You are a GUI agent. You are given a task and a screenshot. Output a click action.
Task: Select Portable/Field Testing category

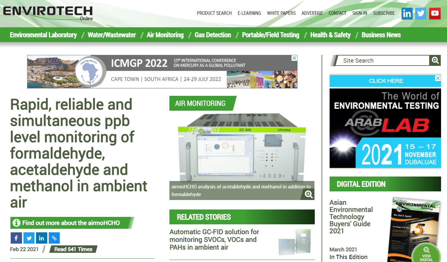pyautogui.click(x=271, y=35)
